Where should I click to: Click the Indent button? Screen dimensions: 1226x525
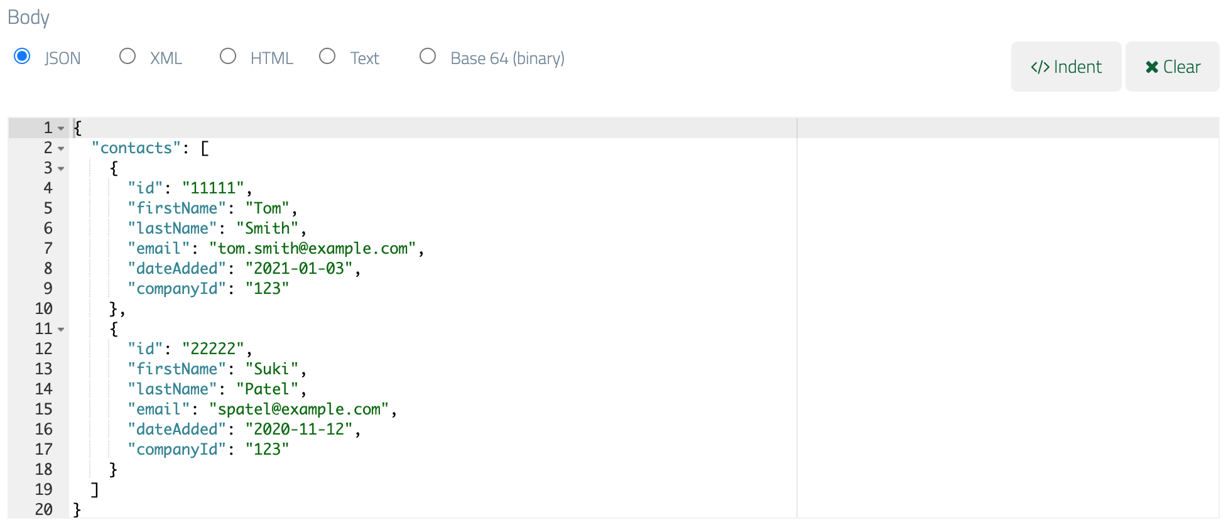click(x=1066, y=67)
